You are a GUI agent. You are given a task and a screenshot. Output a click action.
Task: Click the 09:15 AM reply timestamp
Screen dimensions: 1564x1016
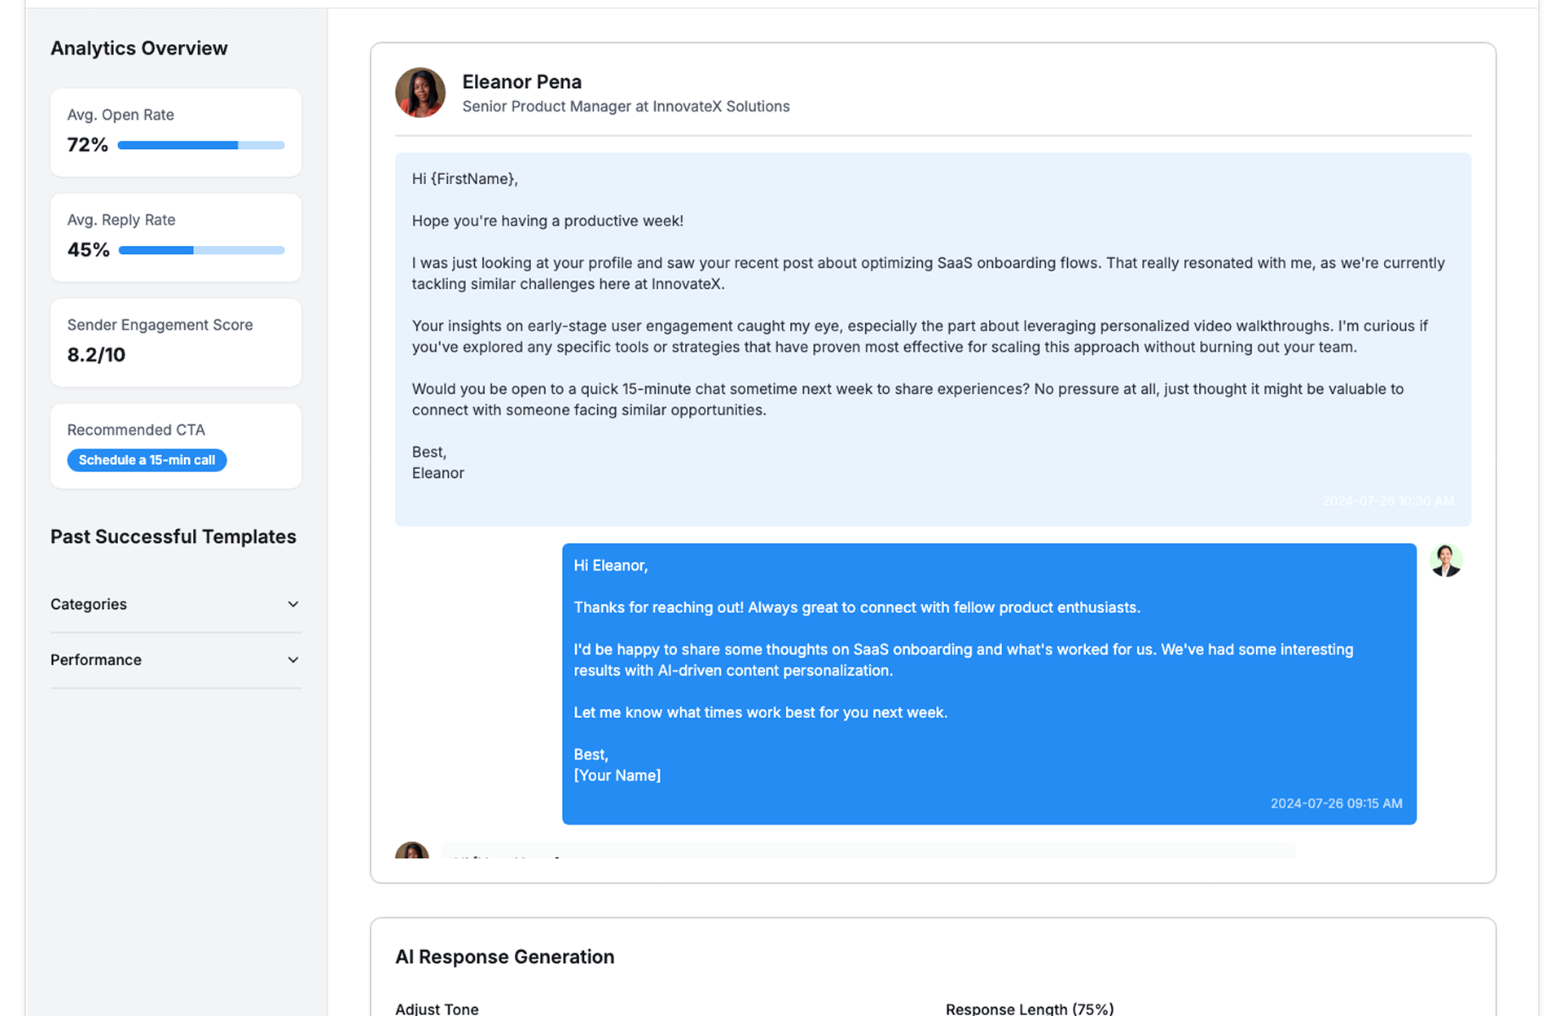(x=1335, y=804)
